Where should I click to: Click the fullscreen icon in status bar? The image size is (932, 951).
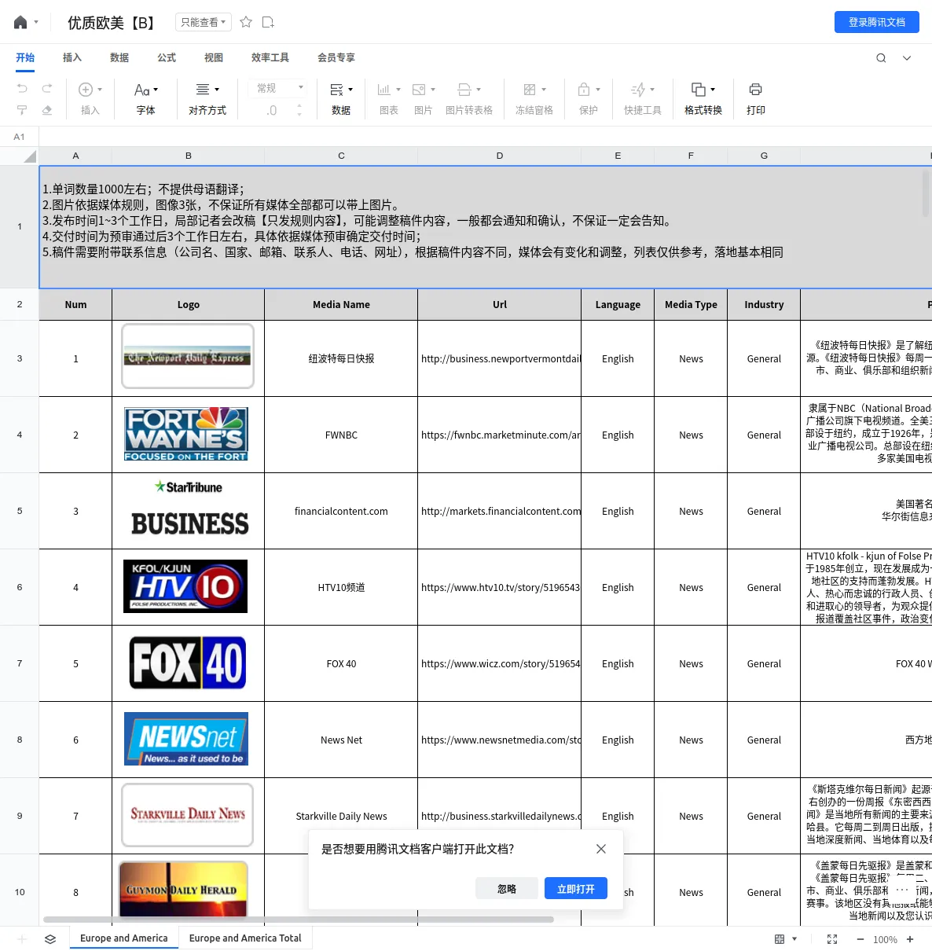point(832,939)
